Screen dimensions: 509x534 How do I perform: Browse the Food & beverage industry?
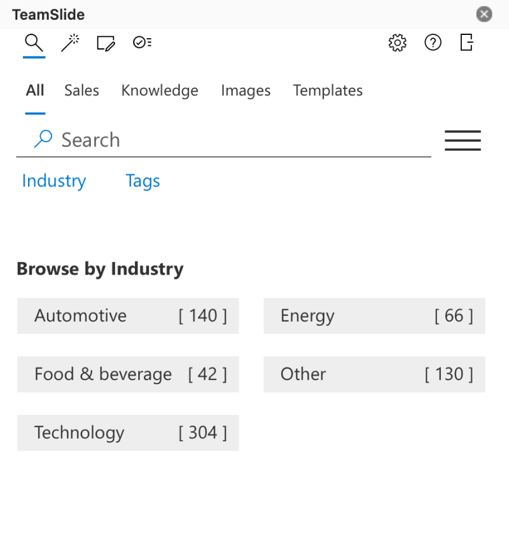128,374
